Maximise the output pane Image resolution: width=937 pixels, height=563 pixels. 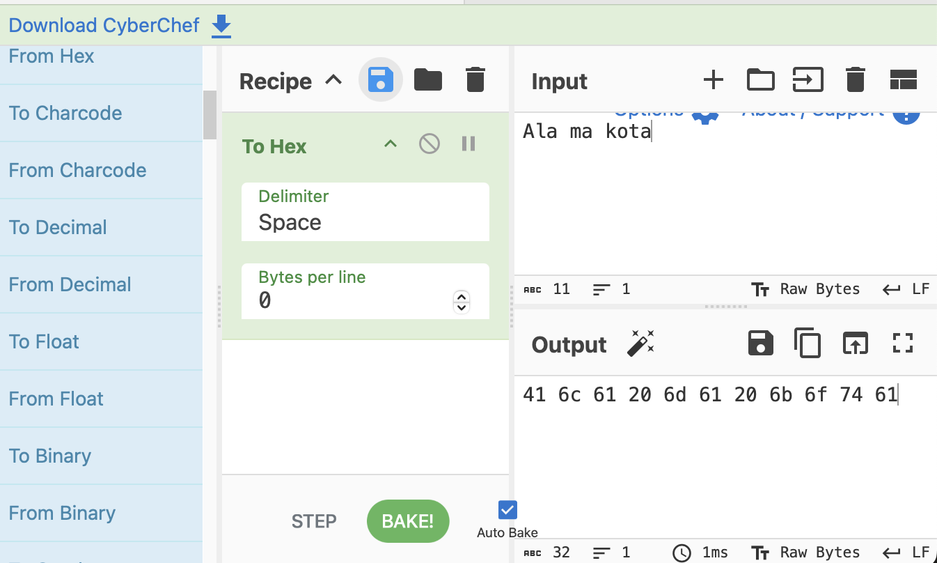[903, 342]
